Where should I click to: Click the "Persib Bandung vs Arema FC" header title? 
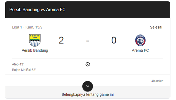click(37, 9)
